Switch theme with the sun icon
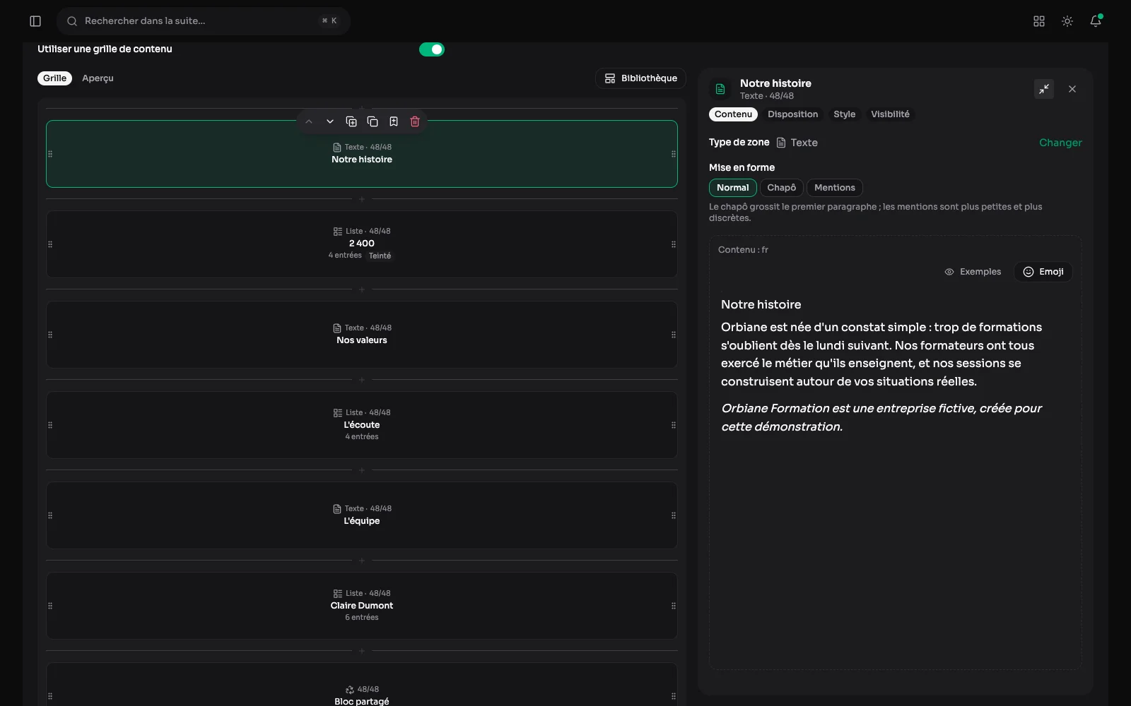This screenshot has width=1131, height=706. (x=1067, y=21)
